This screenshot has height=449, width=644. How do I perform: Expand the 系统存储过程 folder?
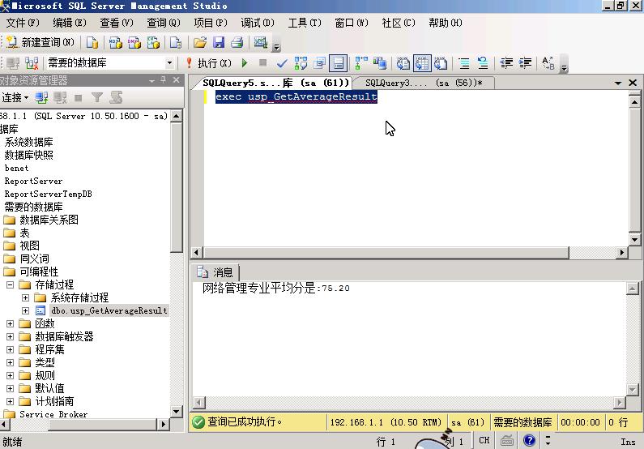[x=25, y=297]
